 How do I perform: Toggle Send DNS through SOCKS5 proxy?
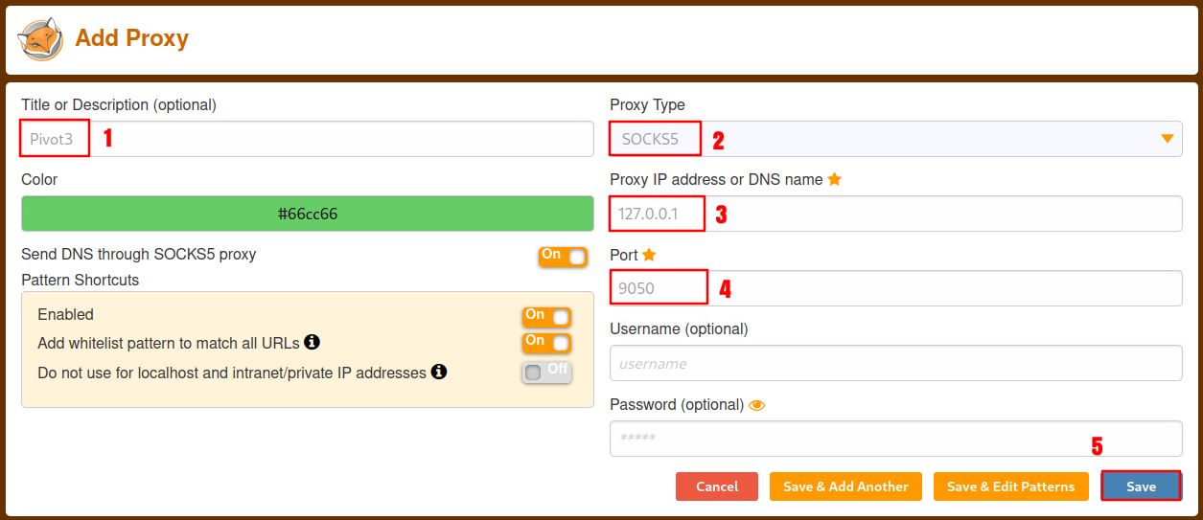(563, 257)
